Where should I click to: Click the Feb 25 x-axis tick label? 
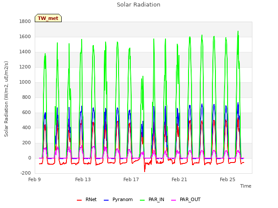[228, 179]
